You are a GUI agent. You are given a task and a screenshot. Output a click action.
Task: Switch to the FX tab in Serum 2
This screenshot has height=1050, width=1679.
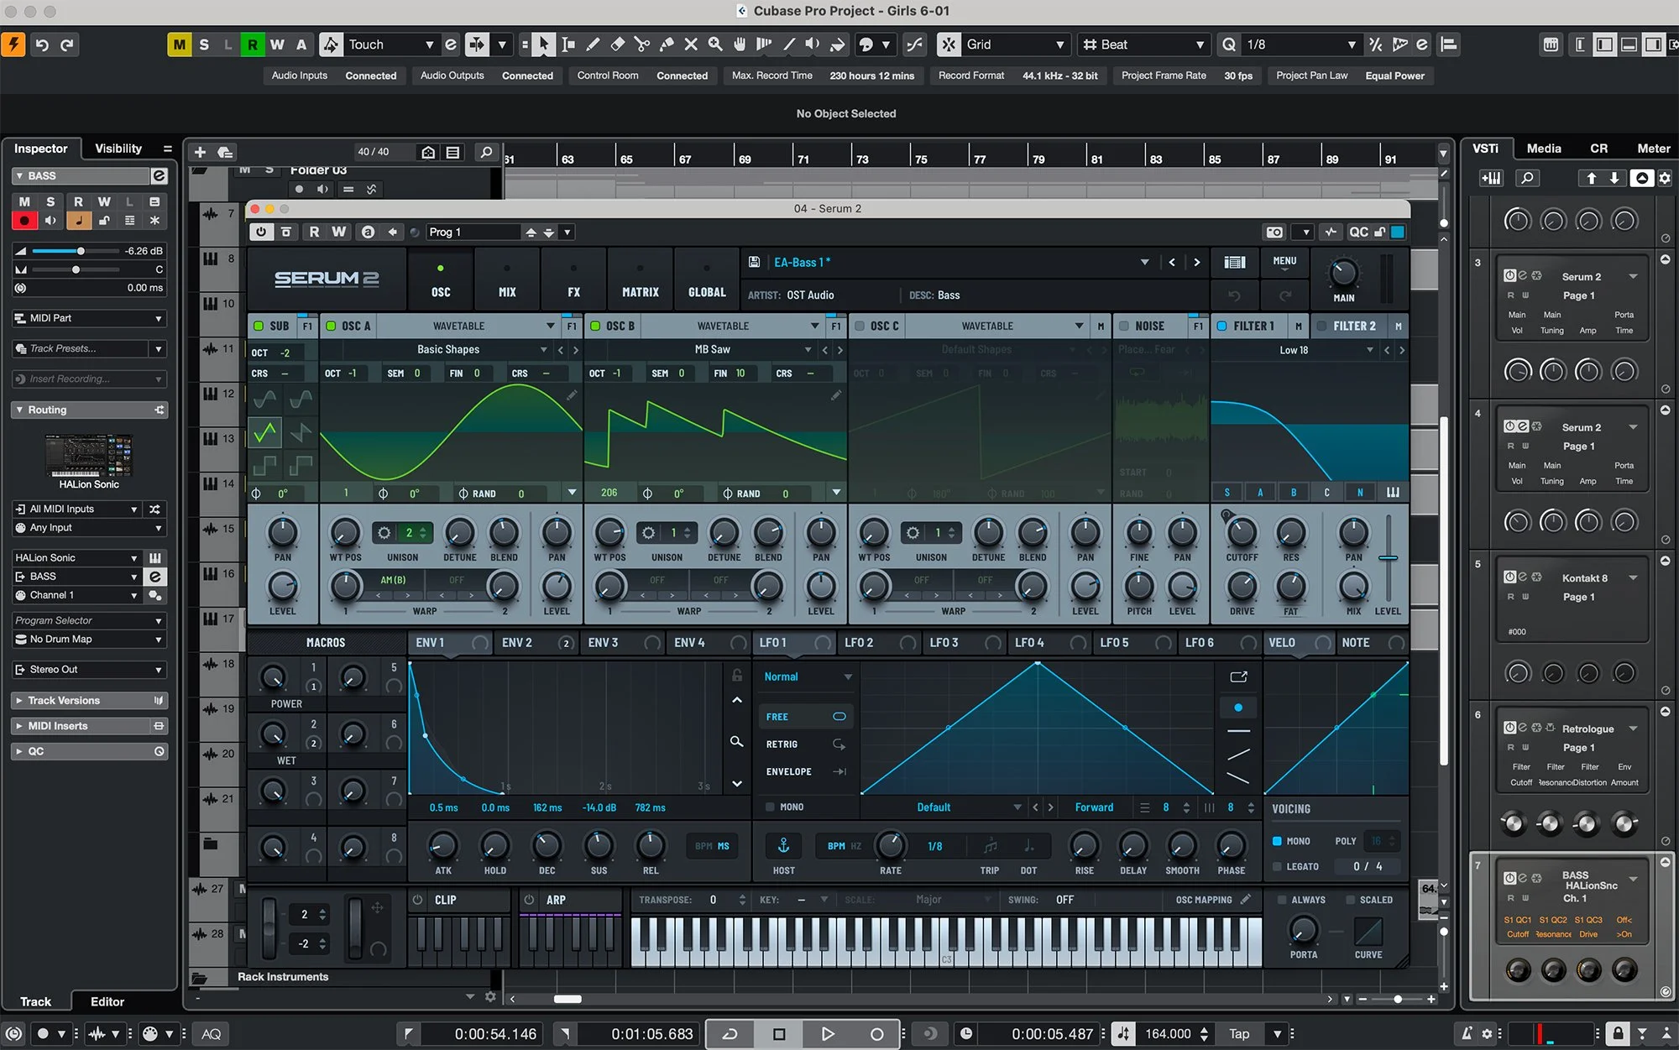[573, 291]
